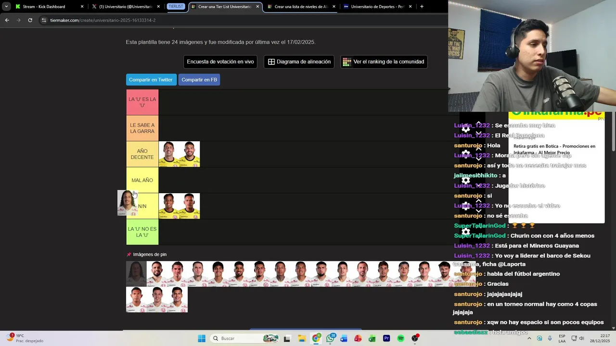
Task: Show hidden system tray icons
Action: 529,338
